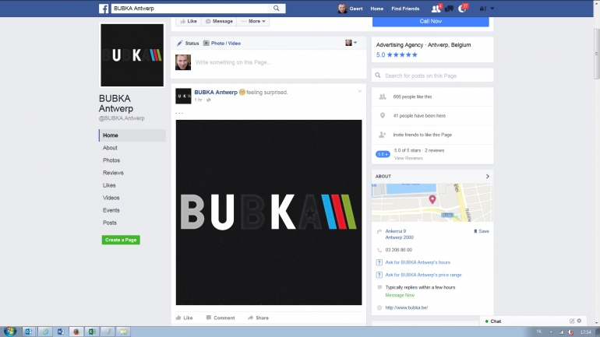The image size is (600, 337).
Task: Save the page location with Save
Action: pyautogui.click(x=482, y=231)
